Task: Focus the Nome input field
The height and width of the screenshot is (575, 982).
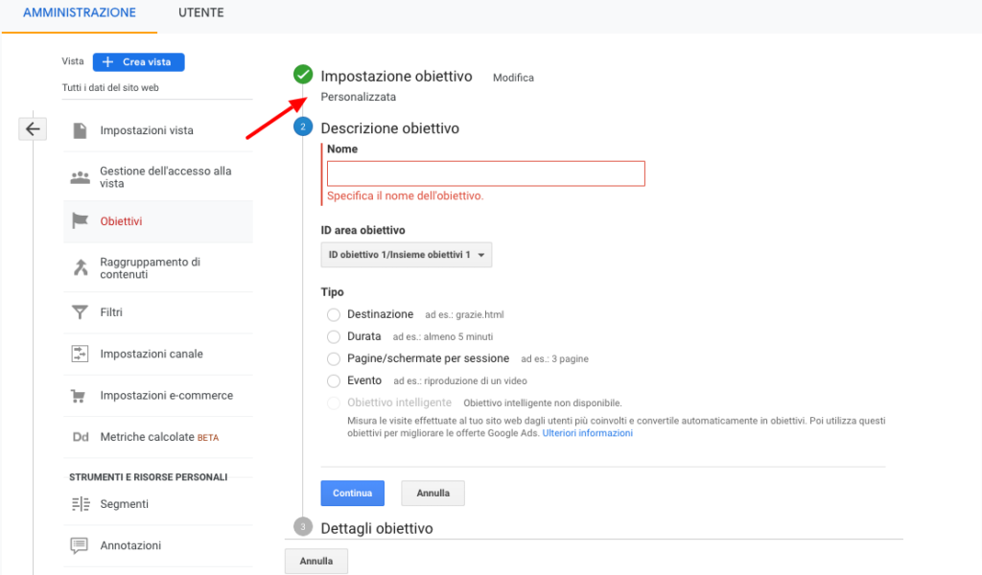Action: point(486,173)
